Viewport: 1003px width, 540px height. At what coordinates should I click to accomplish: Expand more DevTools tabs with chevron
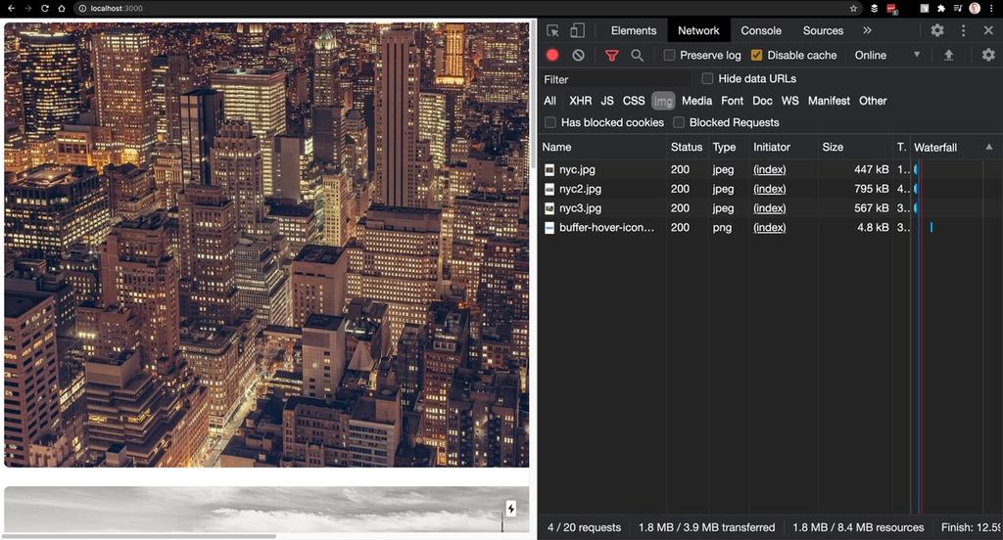[867, 30]
